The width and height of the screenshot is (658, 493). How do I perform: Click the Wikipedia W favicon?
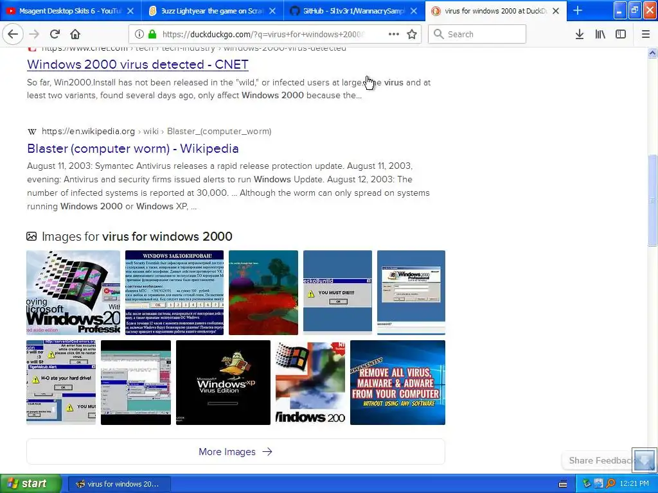click(x=32, y=132)
